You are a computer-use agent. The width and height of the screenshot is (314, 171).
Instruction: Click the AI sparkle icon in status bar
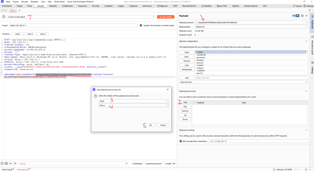306,169
